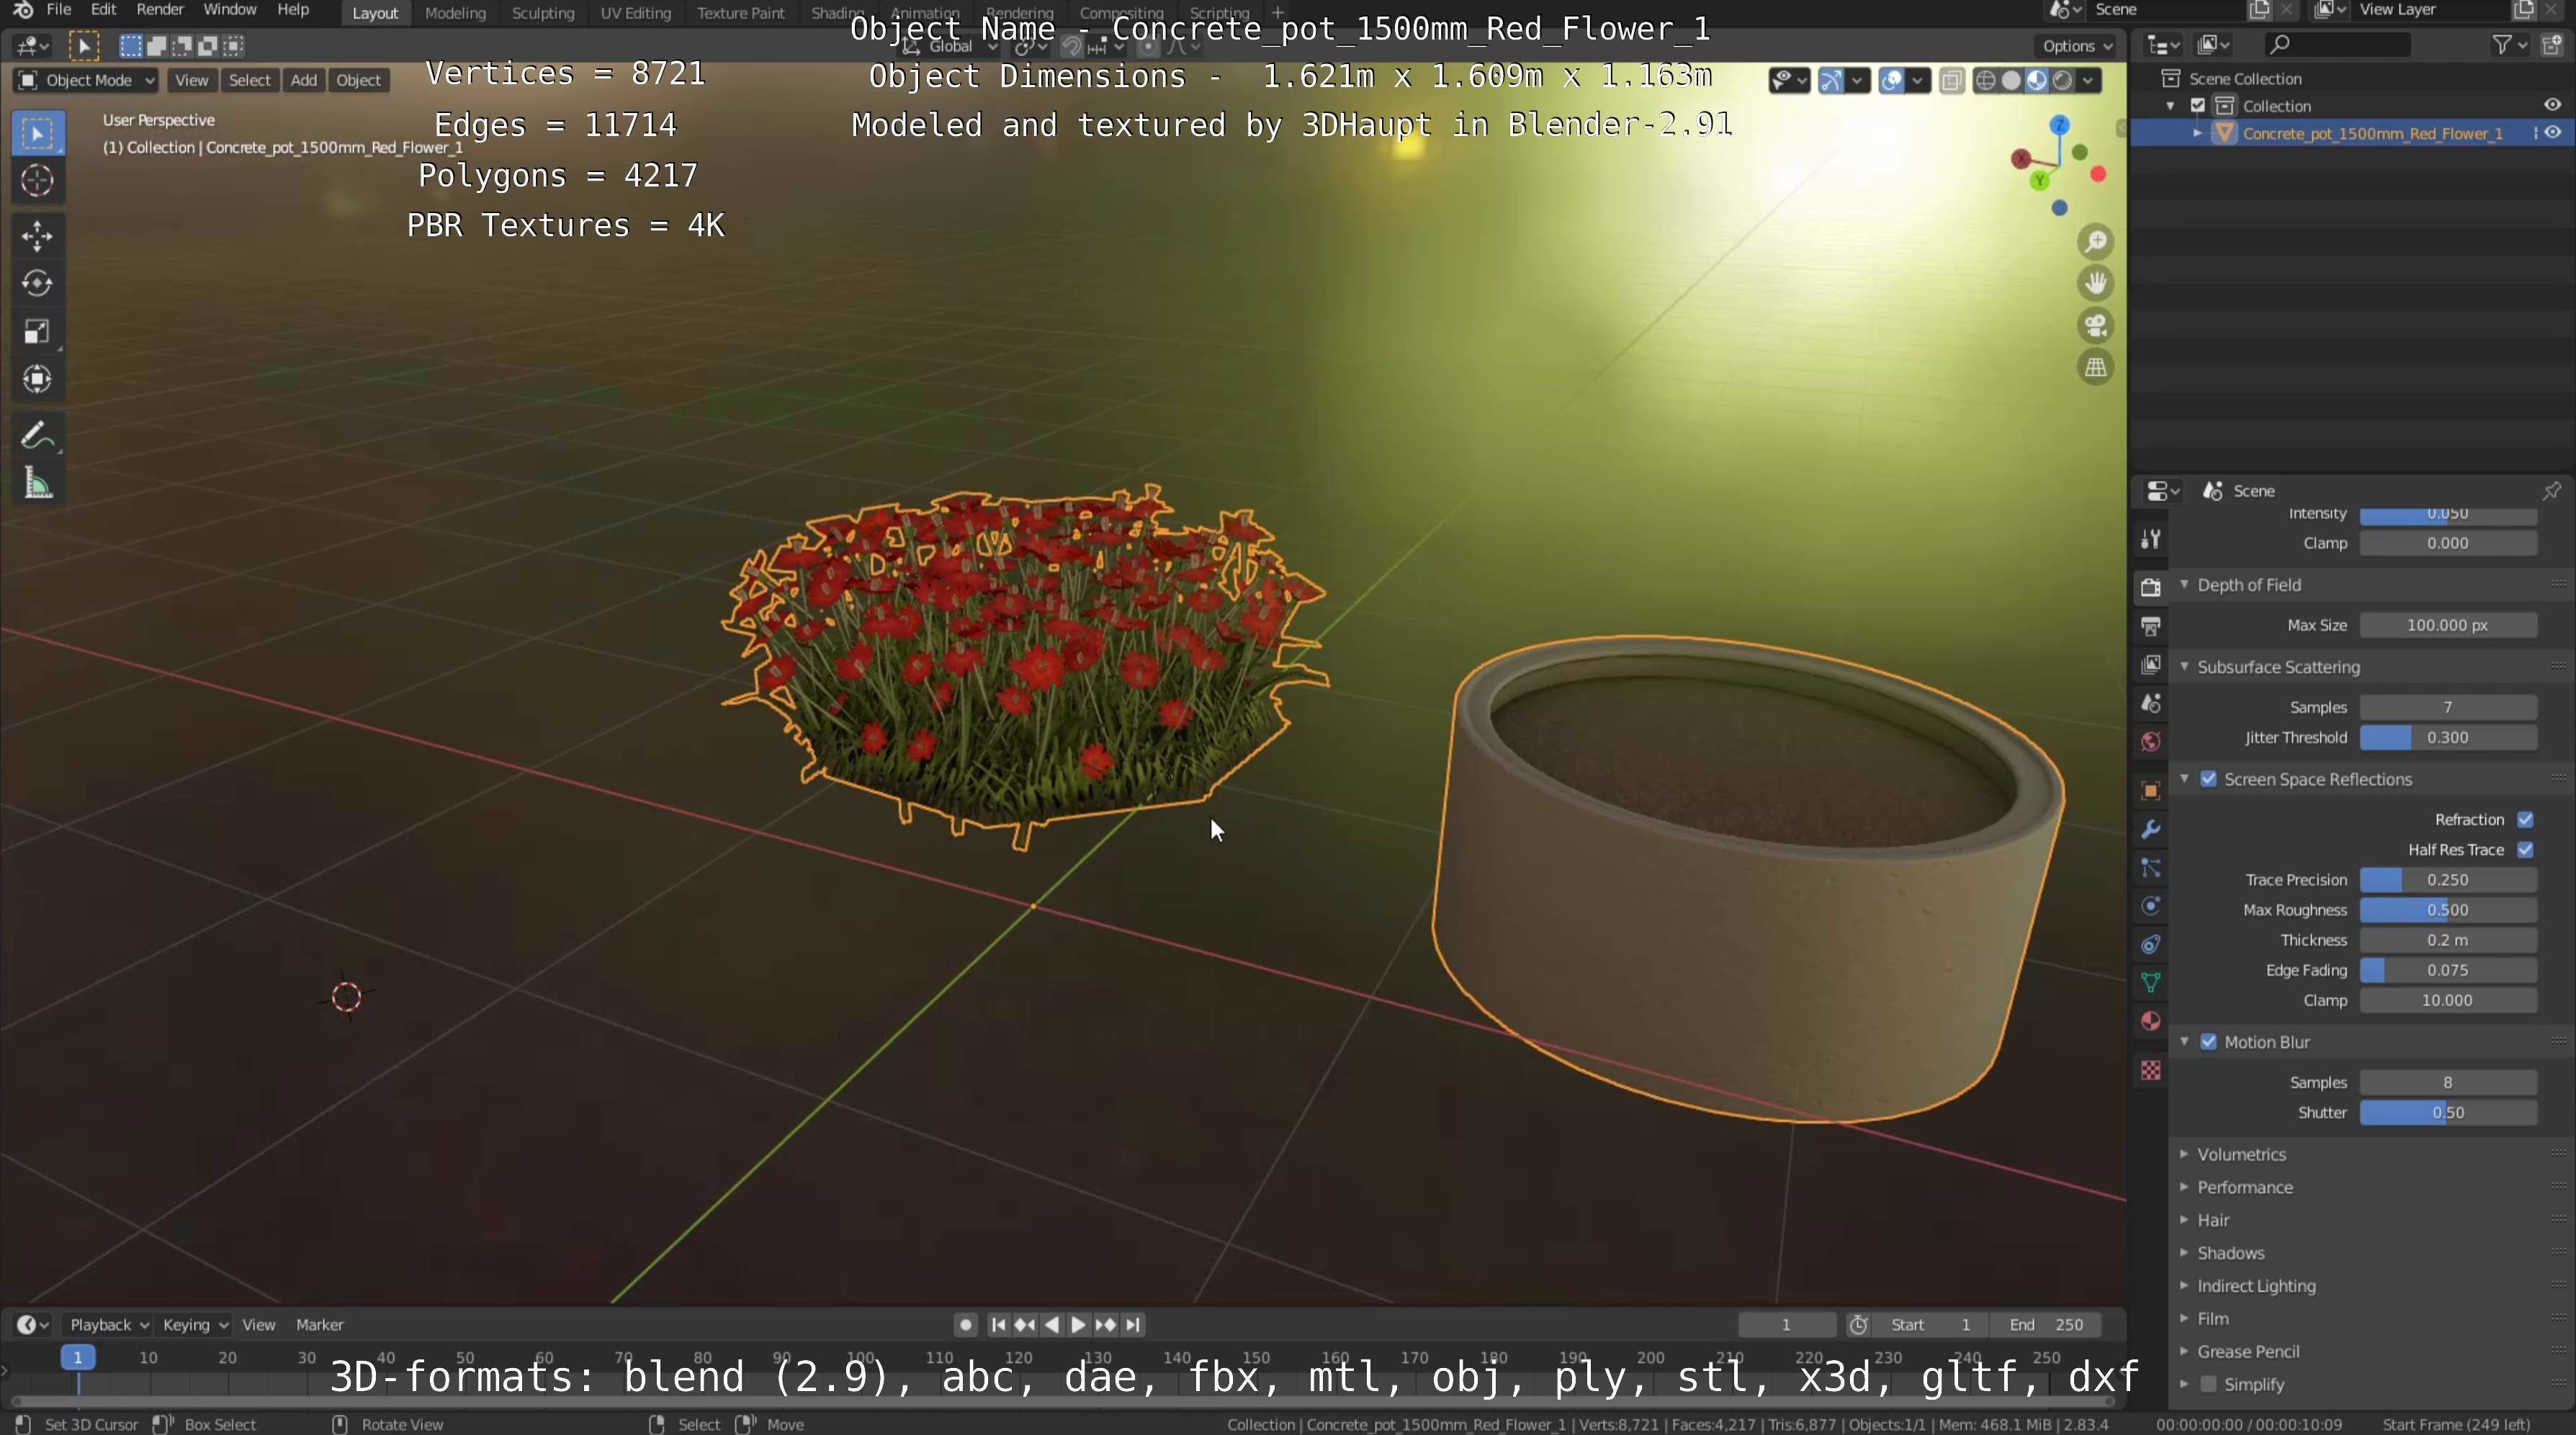2576x1435 pixels.
Task: Open the View Layer properties tab
Action: point(2151,665)
